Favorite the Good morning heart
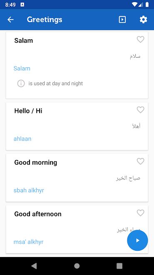 (x=140, y=161)
